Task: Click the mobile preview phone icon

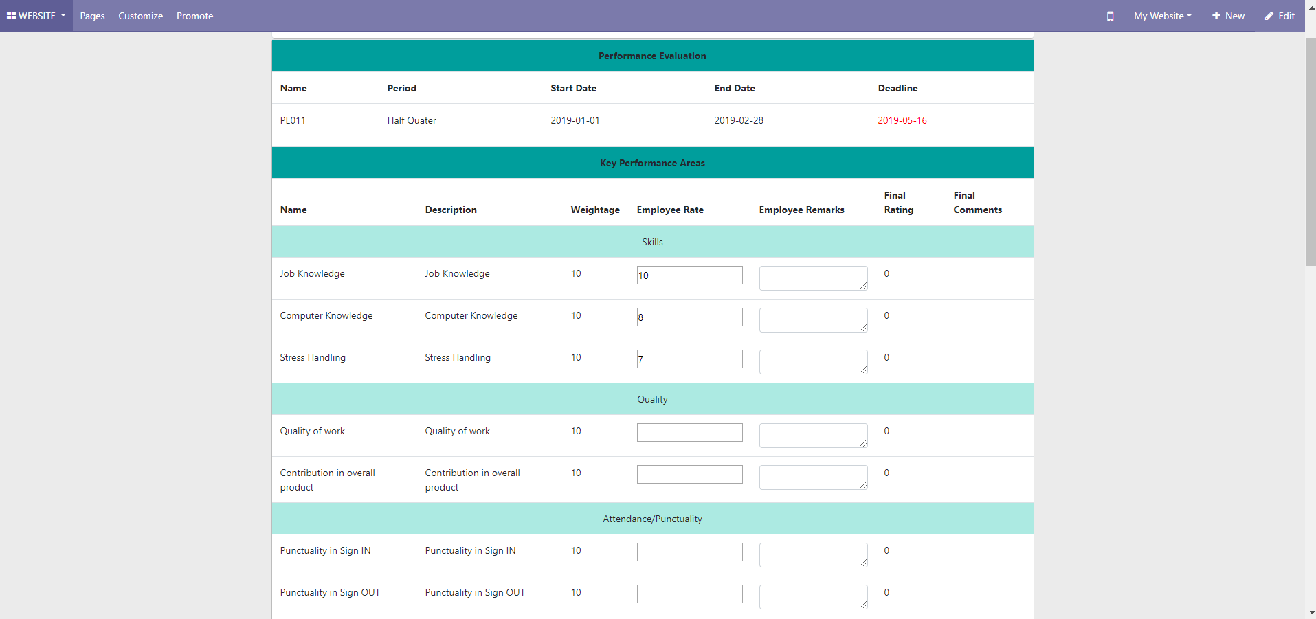Action: pos(1110,16)
